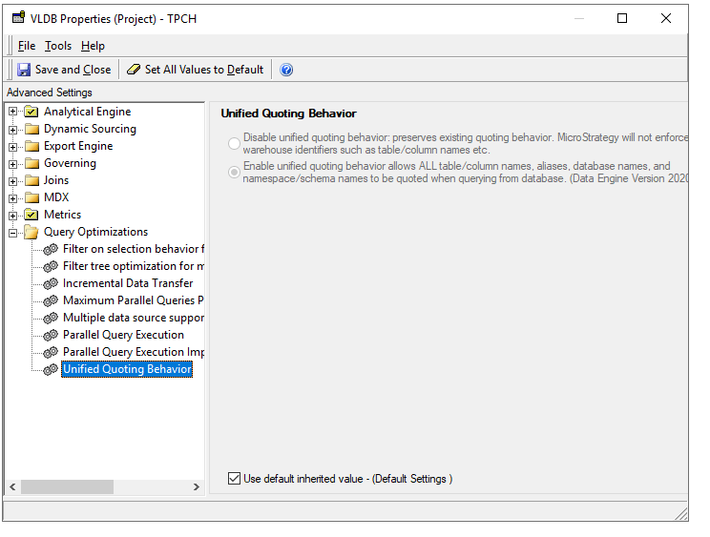Uncheck Use default inherited value checkbox
This screenshot has height=537, width=710.
pos(235,479)
